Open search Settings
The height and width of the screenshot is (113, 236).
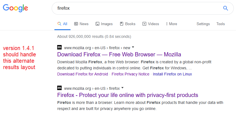(203, 24)
